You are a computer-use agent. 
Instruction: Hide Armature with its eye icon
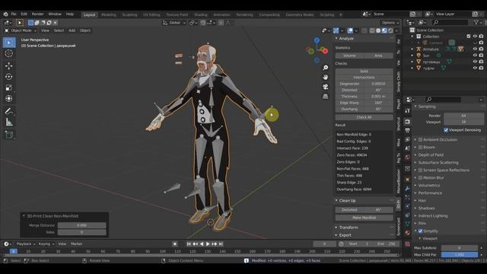475,49
